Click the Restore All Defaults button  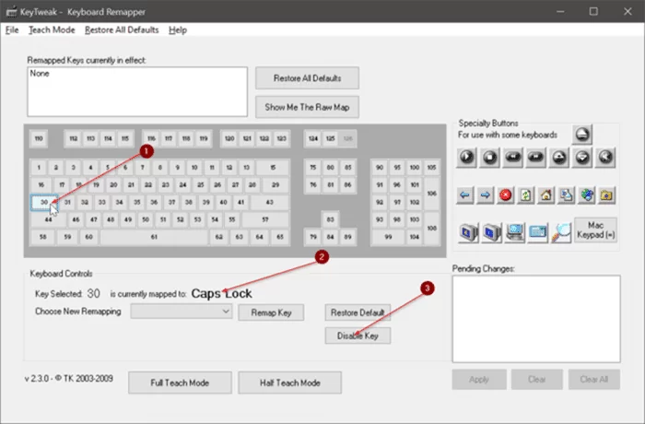coord(307,78)
